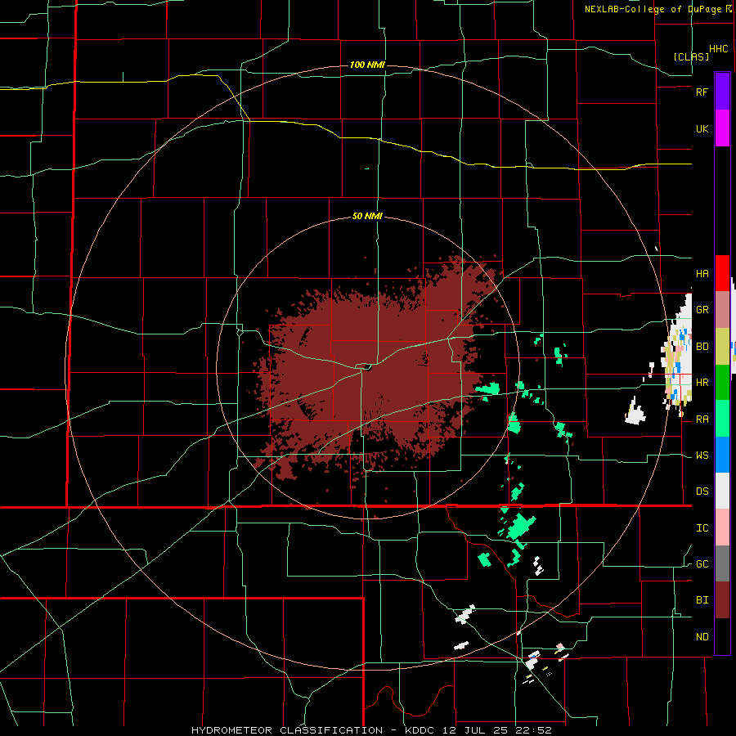Click the HHC product label
The width and height of the screenshot is (736, 736).
pyautogui.click(x=719, y=49)
